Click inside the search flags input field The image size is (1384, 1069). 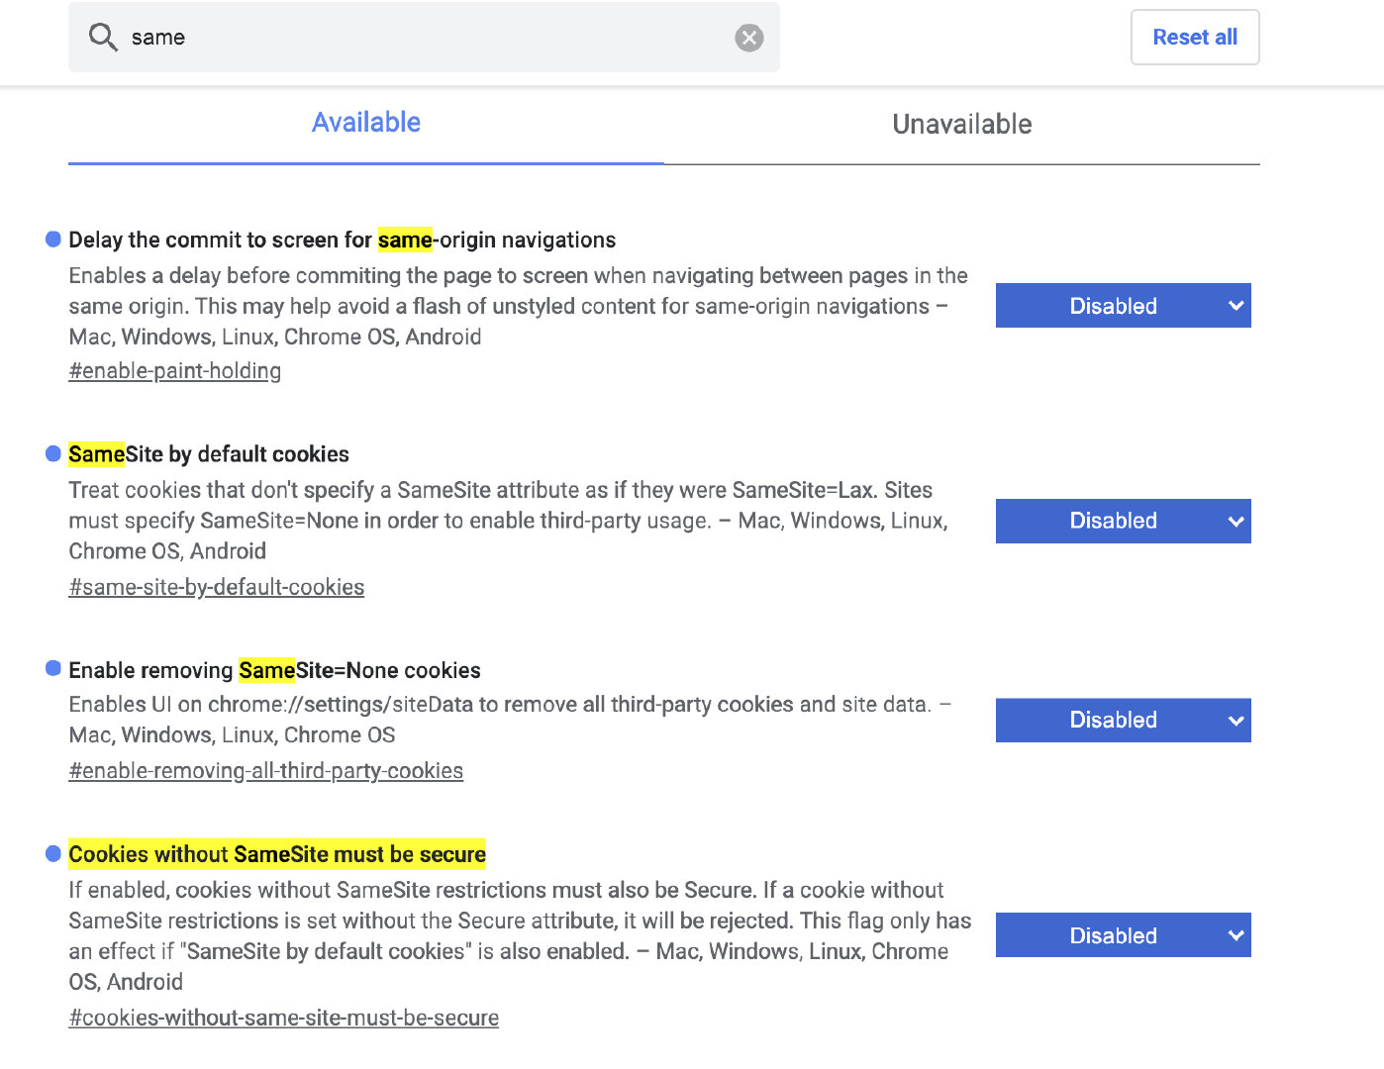[396, 37]
